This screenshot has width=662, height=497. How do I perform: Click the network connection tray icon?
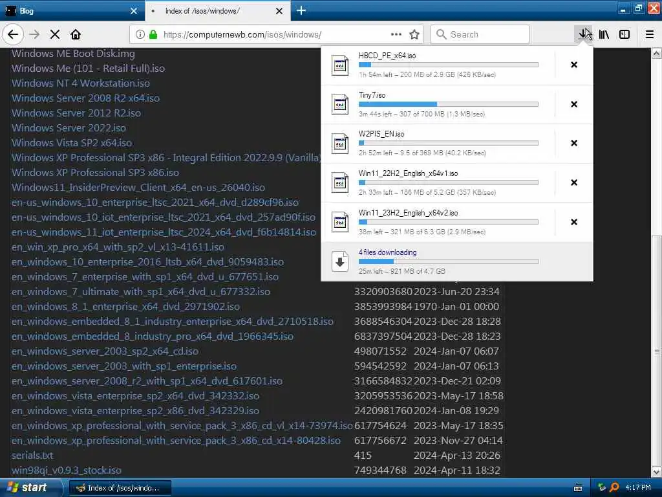point(602,487)
